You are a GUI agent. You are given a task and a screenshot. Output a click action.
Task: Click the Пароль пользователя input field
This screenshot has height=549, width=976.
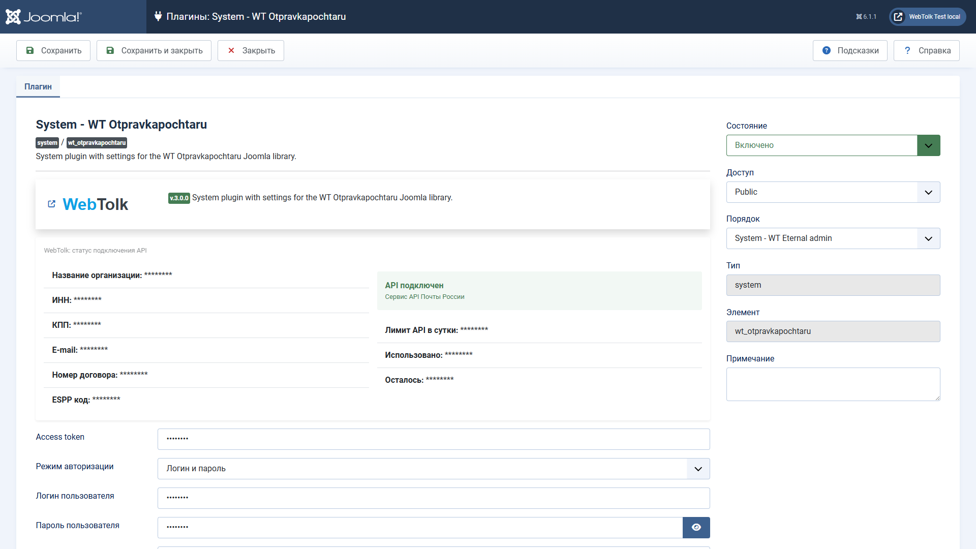click(420, 528)
